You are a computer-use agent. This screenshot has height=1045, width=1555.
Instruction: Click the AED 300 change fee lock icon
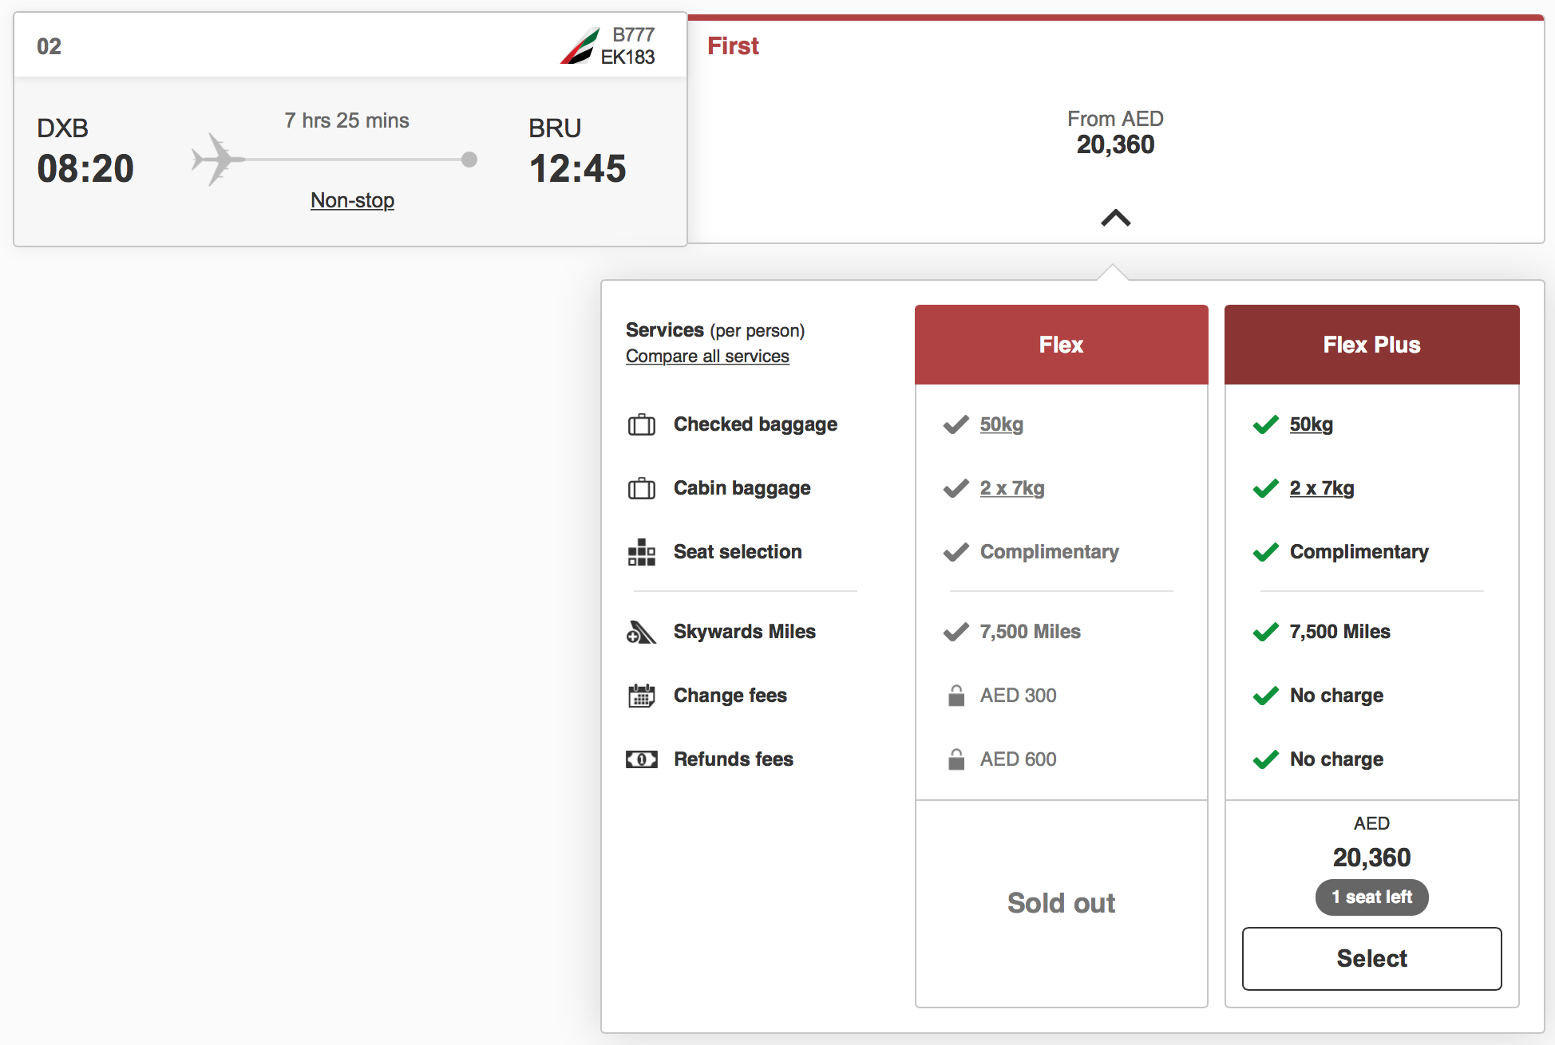coord(956,696)
